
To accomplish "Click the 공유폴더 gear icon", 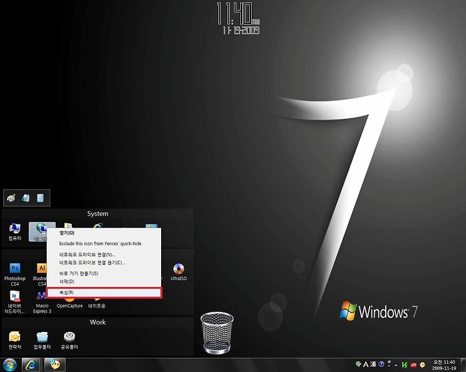I will [x=69, y=340].
